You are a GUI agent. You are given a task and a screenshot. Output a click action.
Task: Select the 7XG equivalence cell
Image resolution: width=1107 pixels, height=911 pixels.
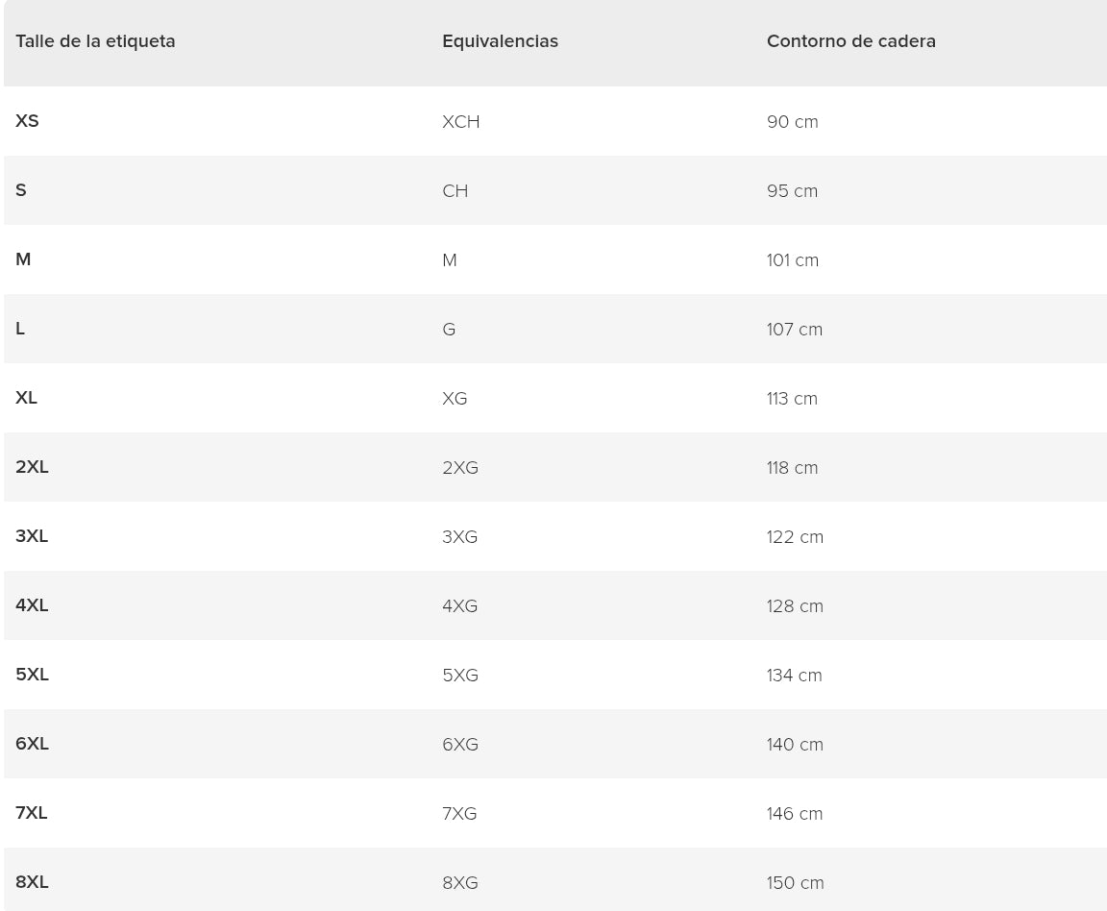click(x=459, y=814)
